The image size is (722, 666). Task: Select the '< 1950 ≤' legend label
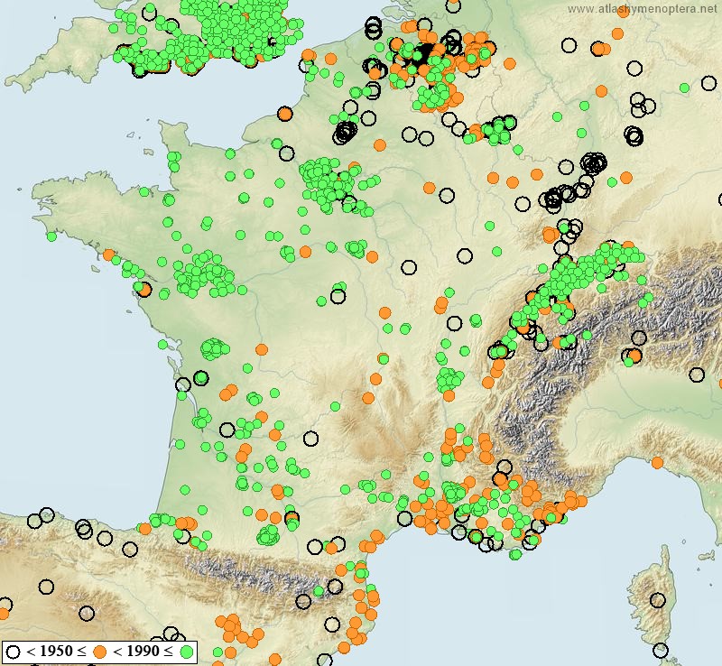click(56, 652)
